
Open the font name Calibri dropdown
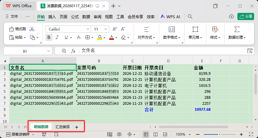pos(88,29)
